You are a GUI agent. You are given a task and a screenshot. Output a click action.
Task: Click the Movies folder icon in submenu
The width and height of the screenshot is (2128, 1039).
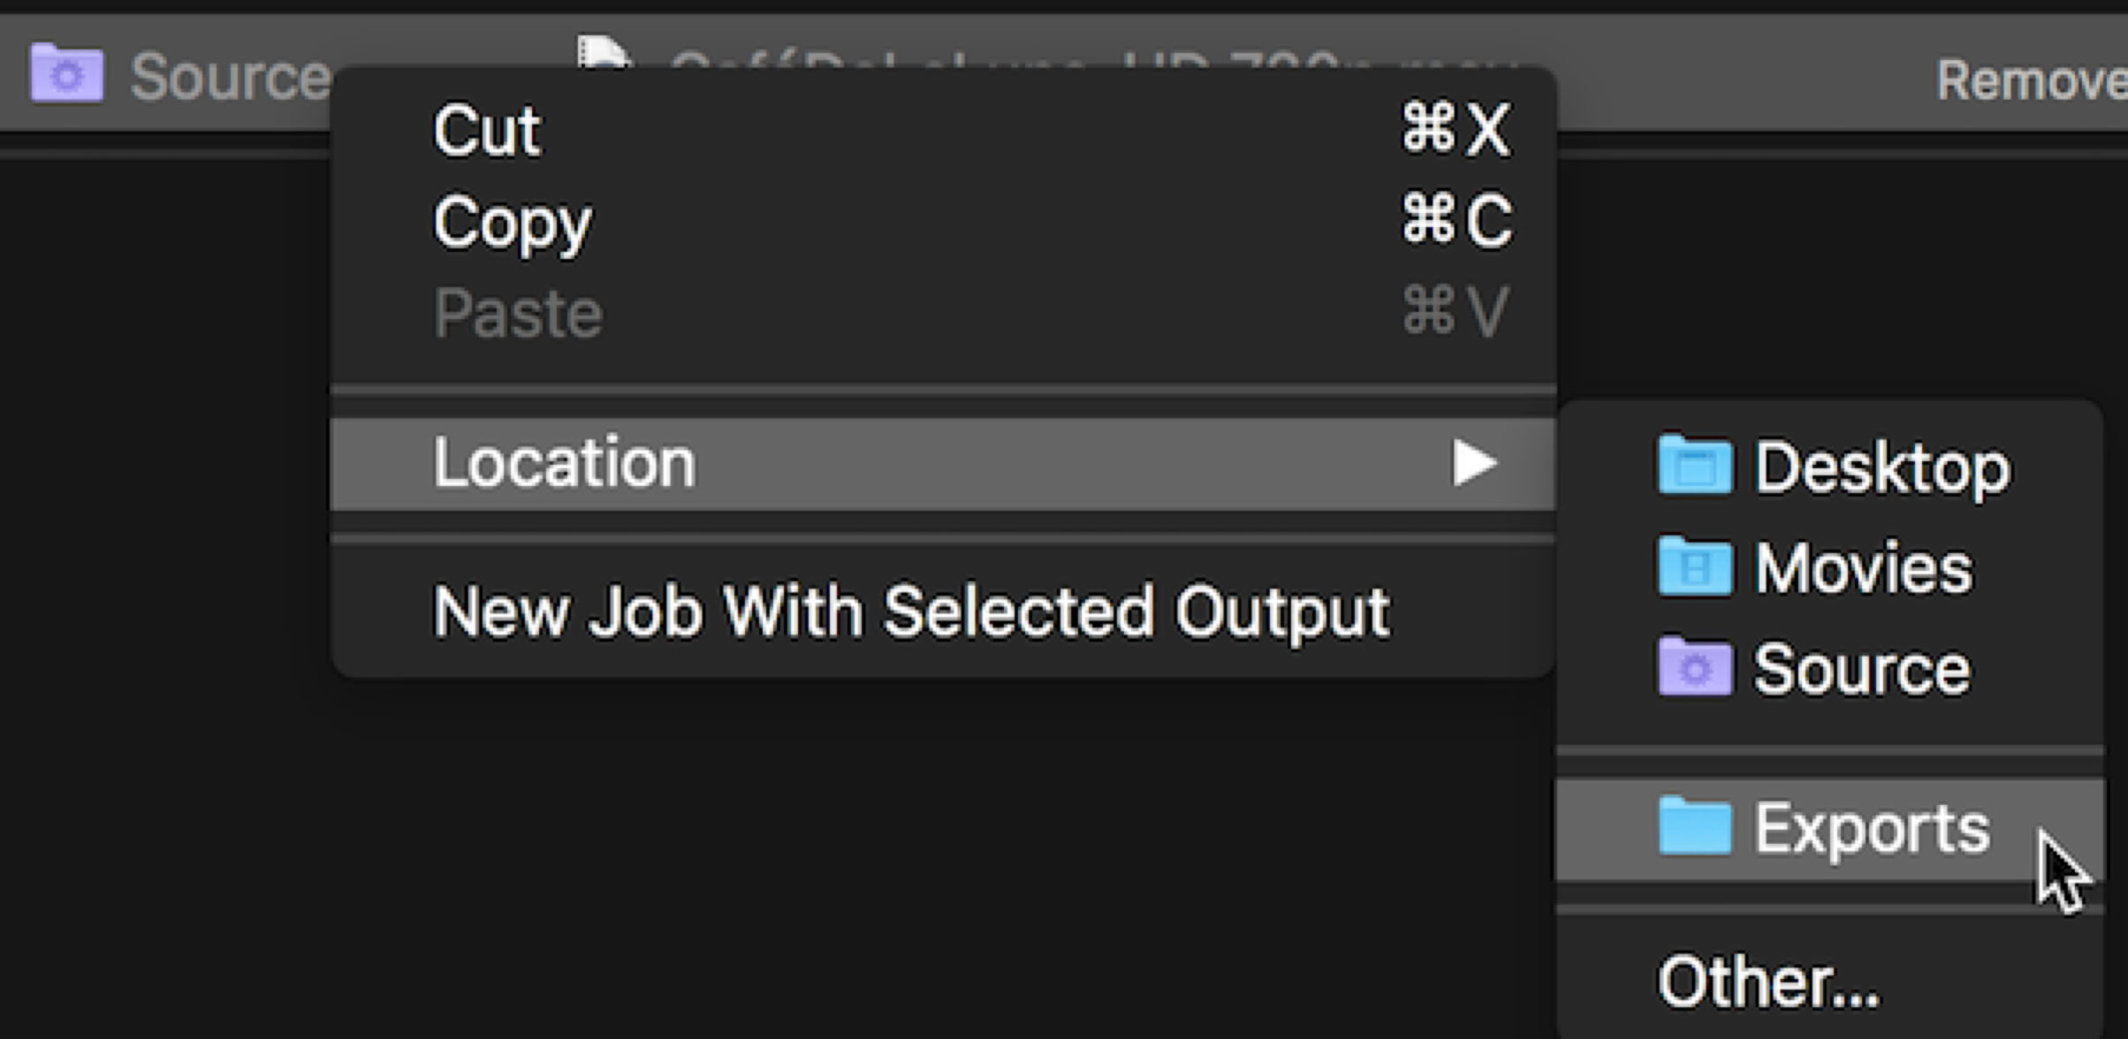click(x=1694, y=567)
